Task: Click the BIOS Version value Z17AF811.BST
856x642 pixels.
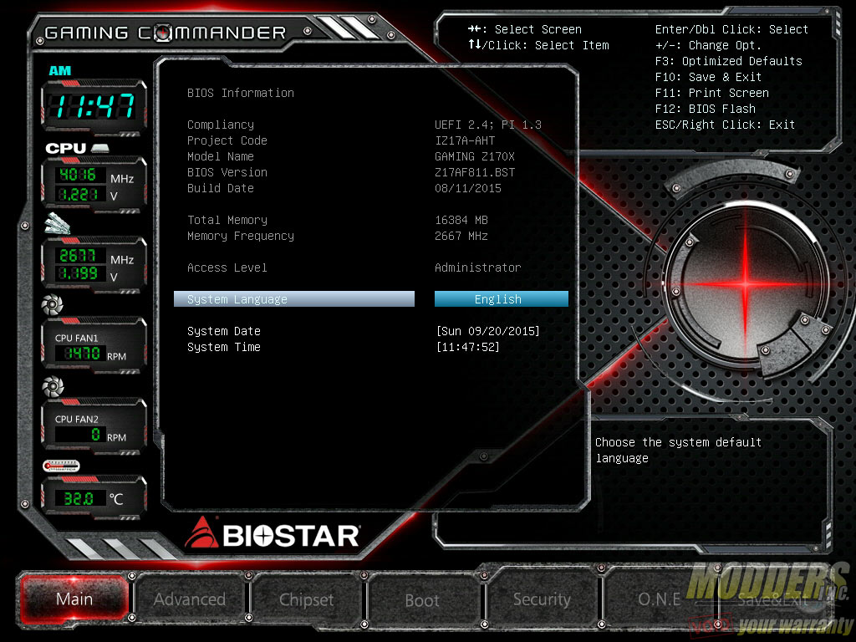Action: (x=475, y=172)
